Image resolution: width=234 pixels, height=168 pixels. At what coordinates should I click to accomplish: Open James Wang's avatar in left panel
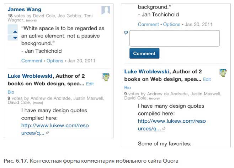click(106, 10)
